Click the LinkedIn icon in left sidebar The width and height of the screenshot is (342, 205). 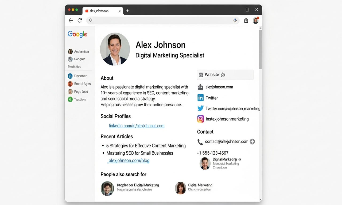pos(70,76)
